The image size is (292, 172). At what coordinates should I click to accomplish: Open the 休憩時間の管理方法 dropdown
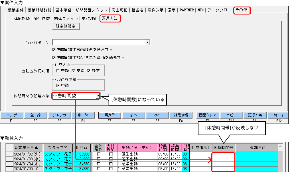pos(98,96)
